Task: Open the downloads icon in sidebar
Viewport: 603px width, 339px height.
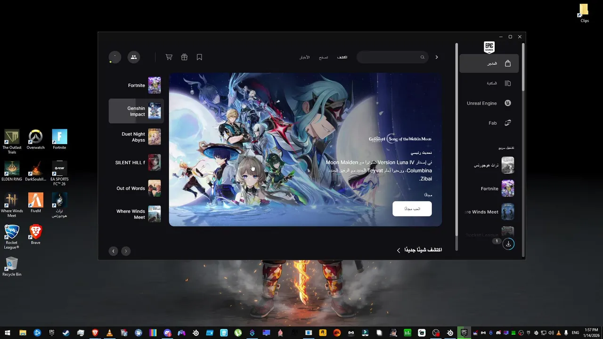Action: click(x=508, y=244)
